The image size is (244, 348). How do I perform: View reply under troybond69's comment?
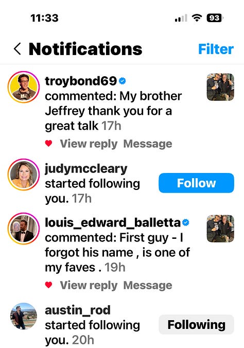89,144
